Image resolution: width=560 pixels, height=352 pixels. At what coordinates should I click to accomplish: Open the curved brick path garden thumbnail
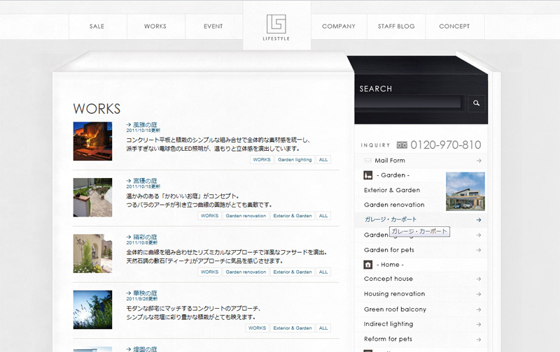(x=92, y=198)
